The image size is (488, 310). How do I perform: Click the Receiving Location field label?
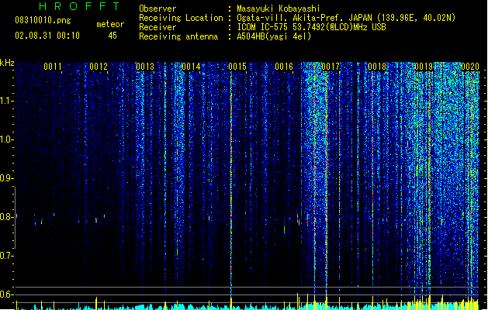coord(181,18)
